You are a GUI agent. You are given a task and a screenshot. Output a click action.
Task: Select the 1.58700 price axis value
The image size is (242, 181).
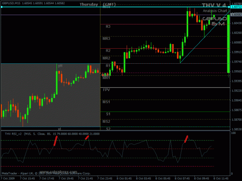point(237,120)
